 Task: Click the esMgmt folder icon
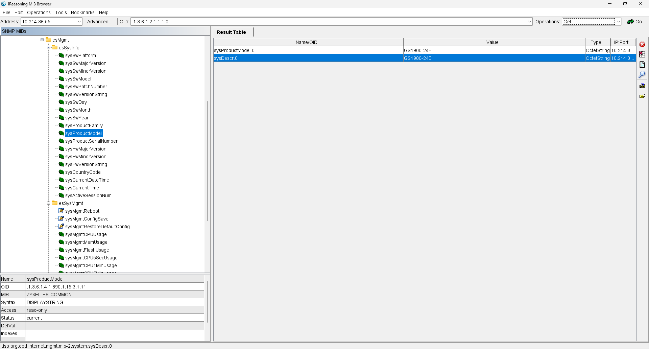pos(48,40)
